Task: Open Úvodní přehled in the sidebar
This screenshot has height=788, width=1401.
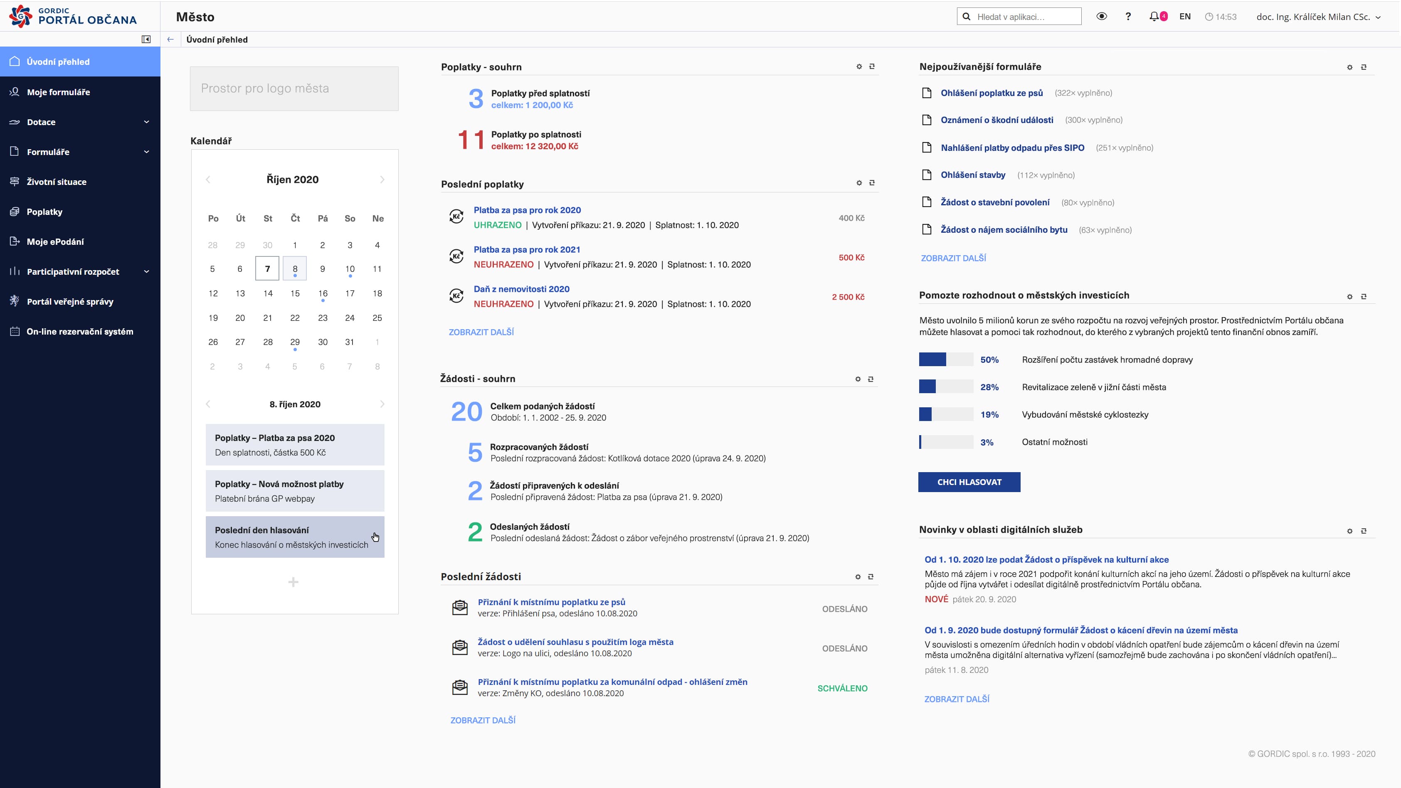Action: click(80, 62)
